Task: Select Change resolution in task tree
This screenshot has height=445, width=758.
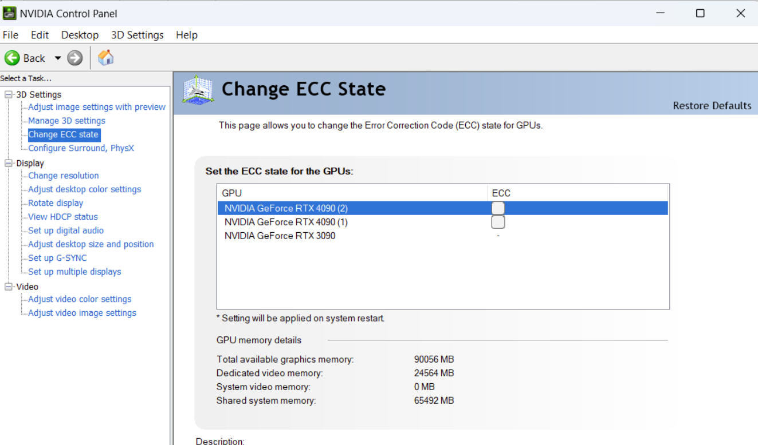Action: click(63, 176)
